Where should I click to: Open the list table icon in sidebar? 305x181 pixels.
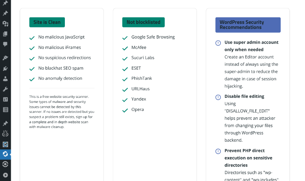pyautogui.click(x=5, y=110)
